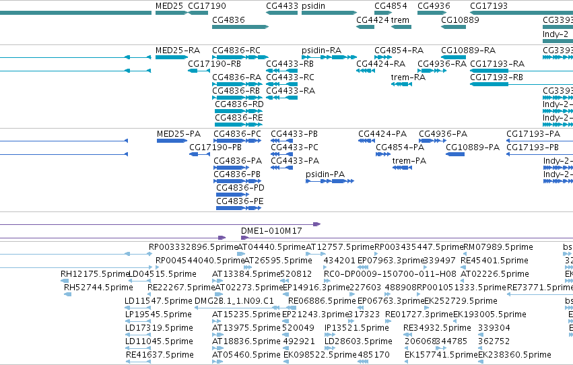Click transcript CG10889-RA

[469, 50]
